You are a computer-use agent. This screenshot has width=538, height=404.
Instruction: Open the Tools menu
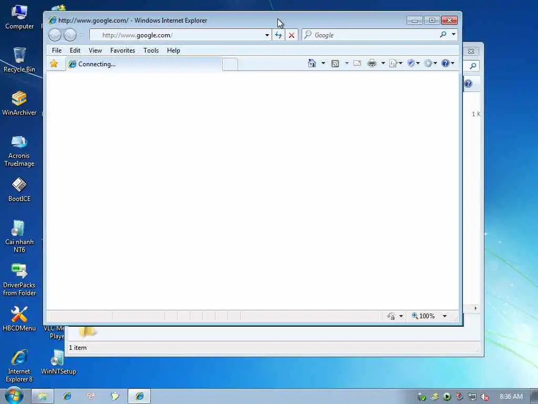coord(151,50)
